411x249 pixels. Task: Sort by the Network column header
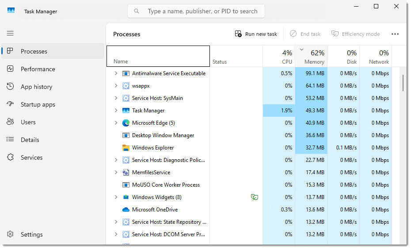pos(376,56)
